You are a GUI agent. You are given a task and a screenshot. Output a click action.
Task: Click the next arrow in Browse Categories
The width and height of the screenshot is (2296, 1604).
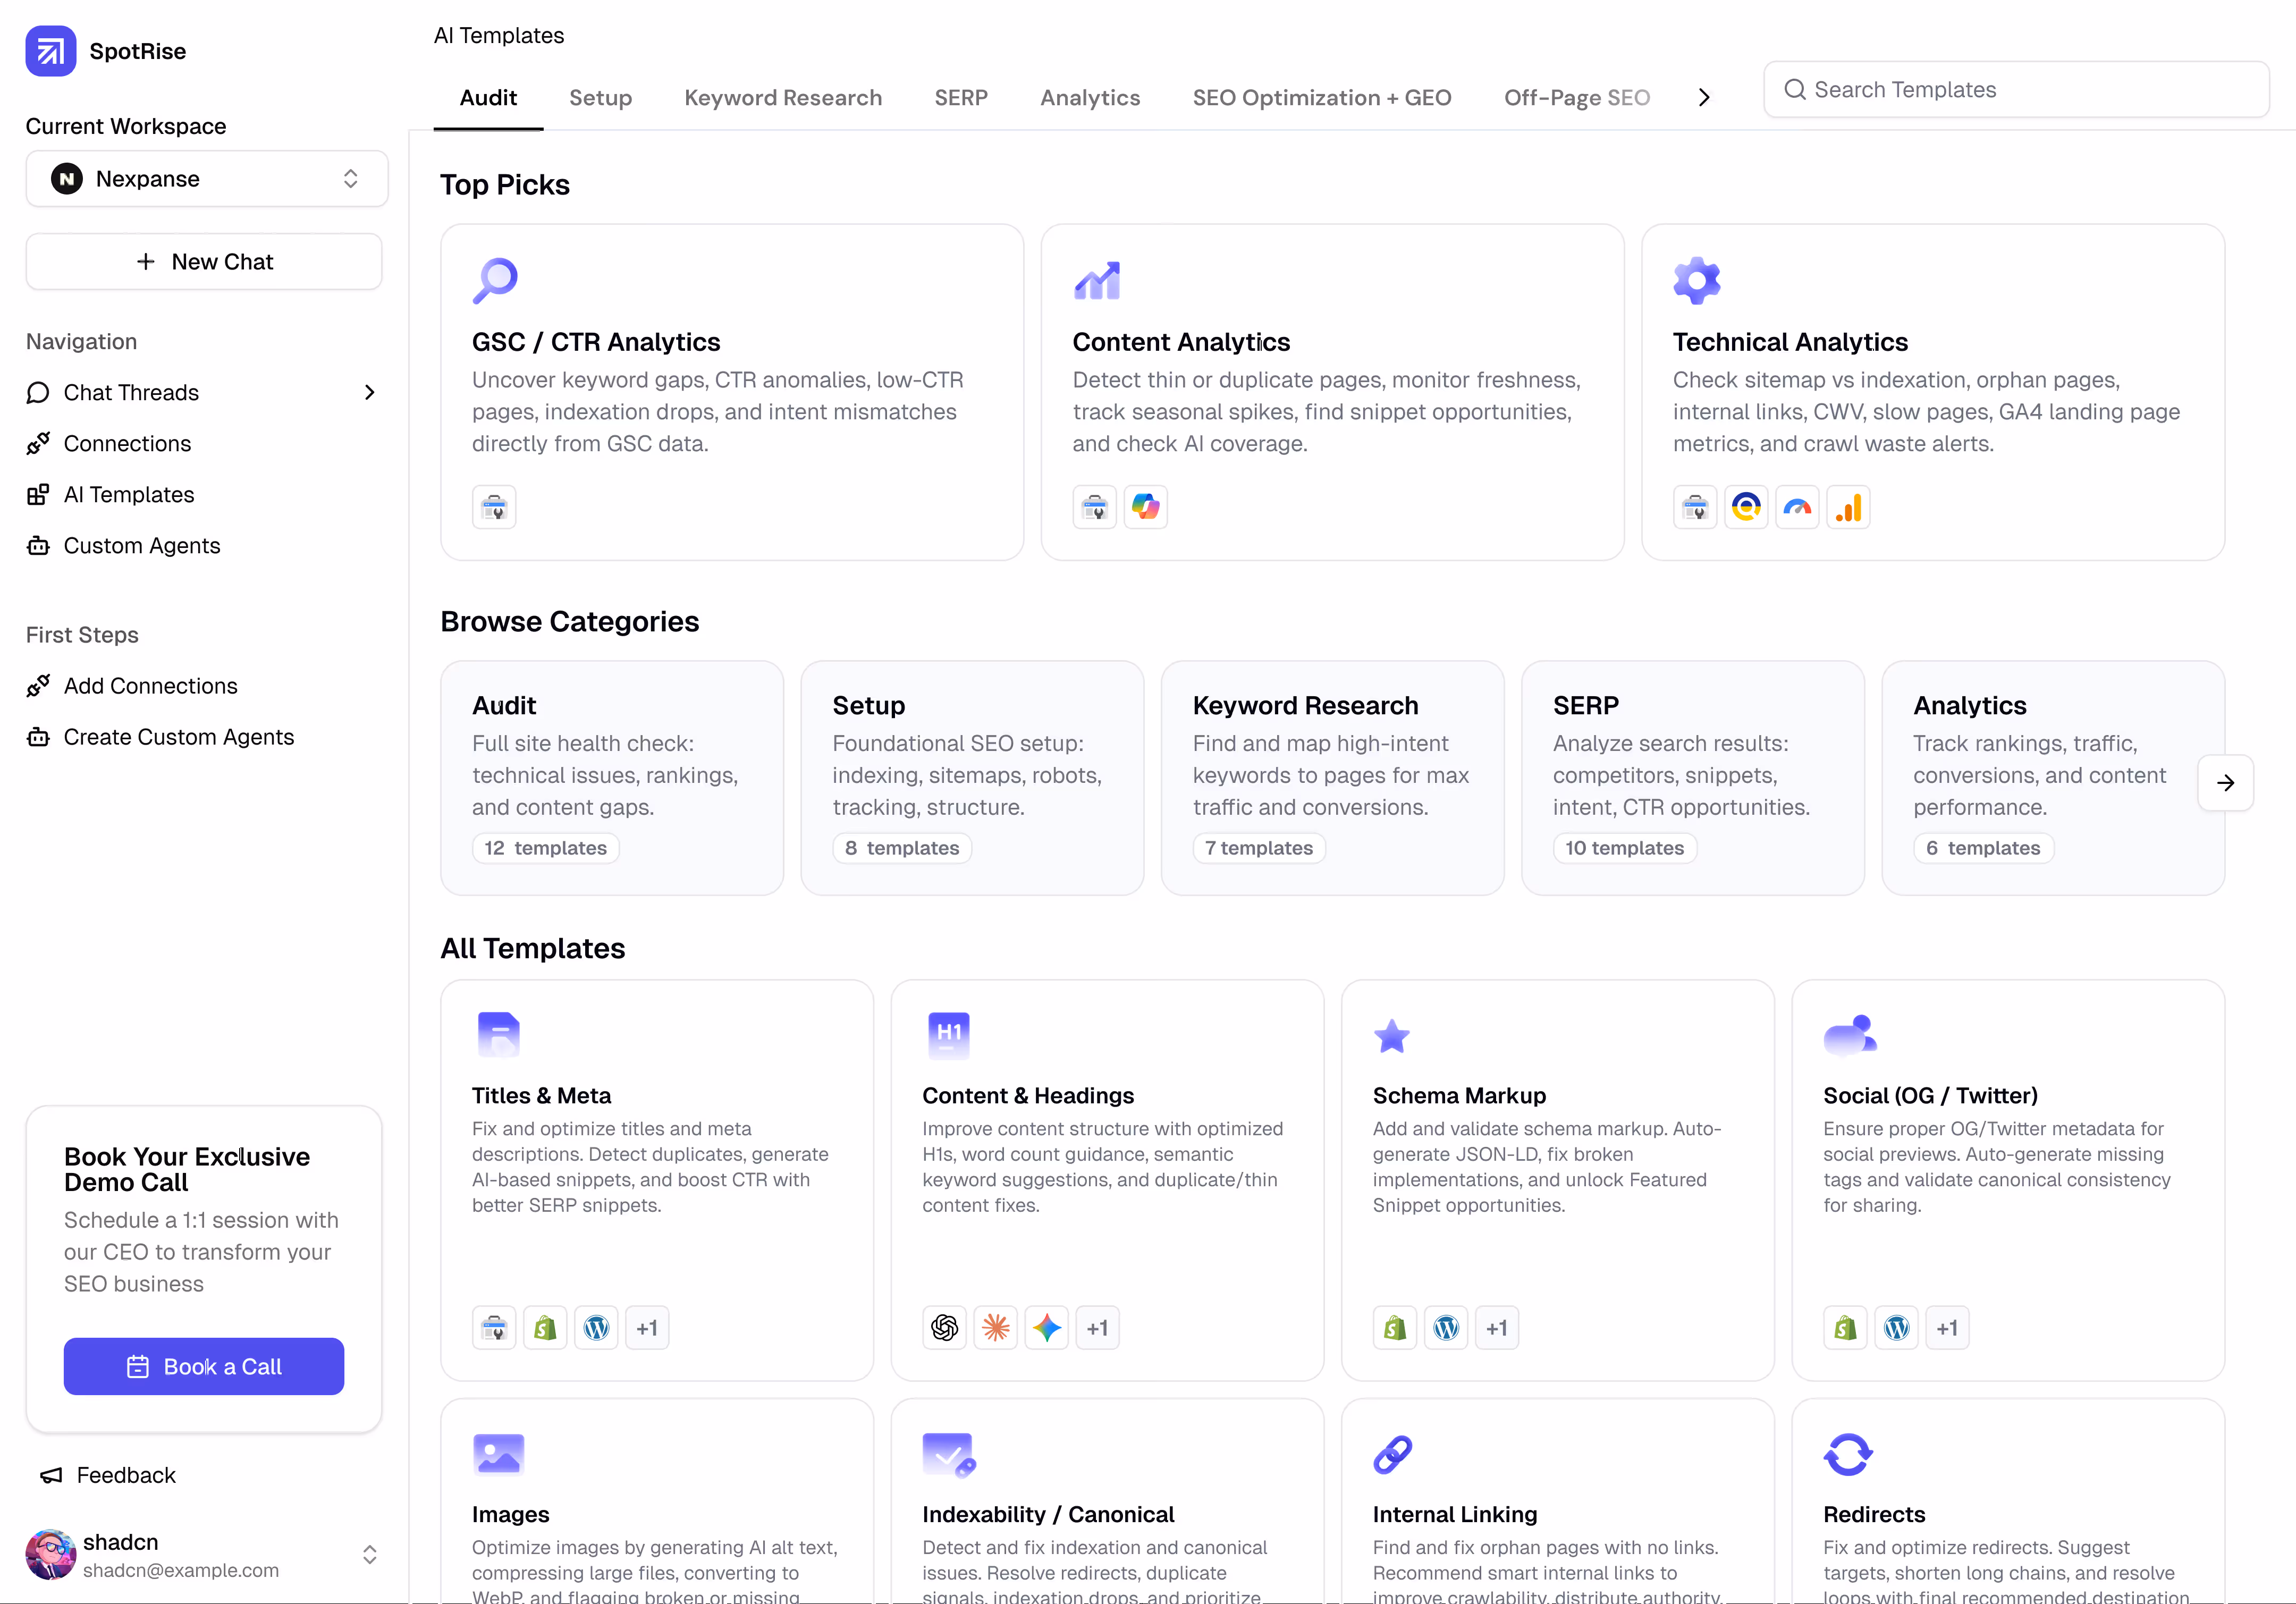[2225, 783]
